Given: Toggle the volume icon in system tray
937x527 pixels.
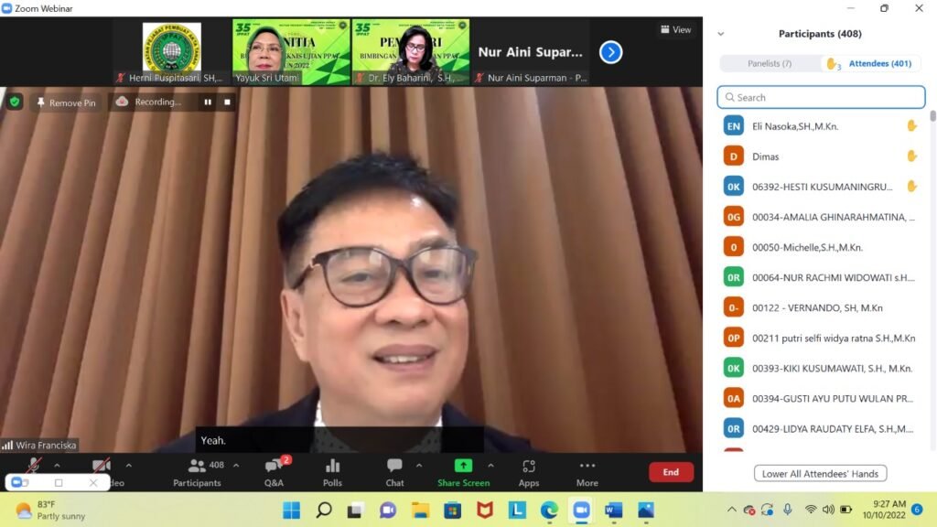Looking at the screenshot, I should 828,510.
